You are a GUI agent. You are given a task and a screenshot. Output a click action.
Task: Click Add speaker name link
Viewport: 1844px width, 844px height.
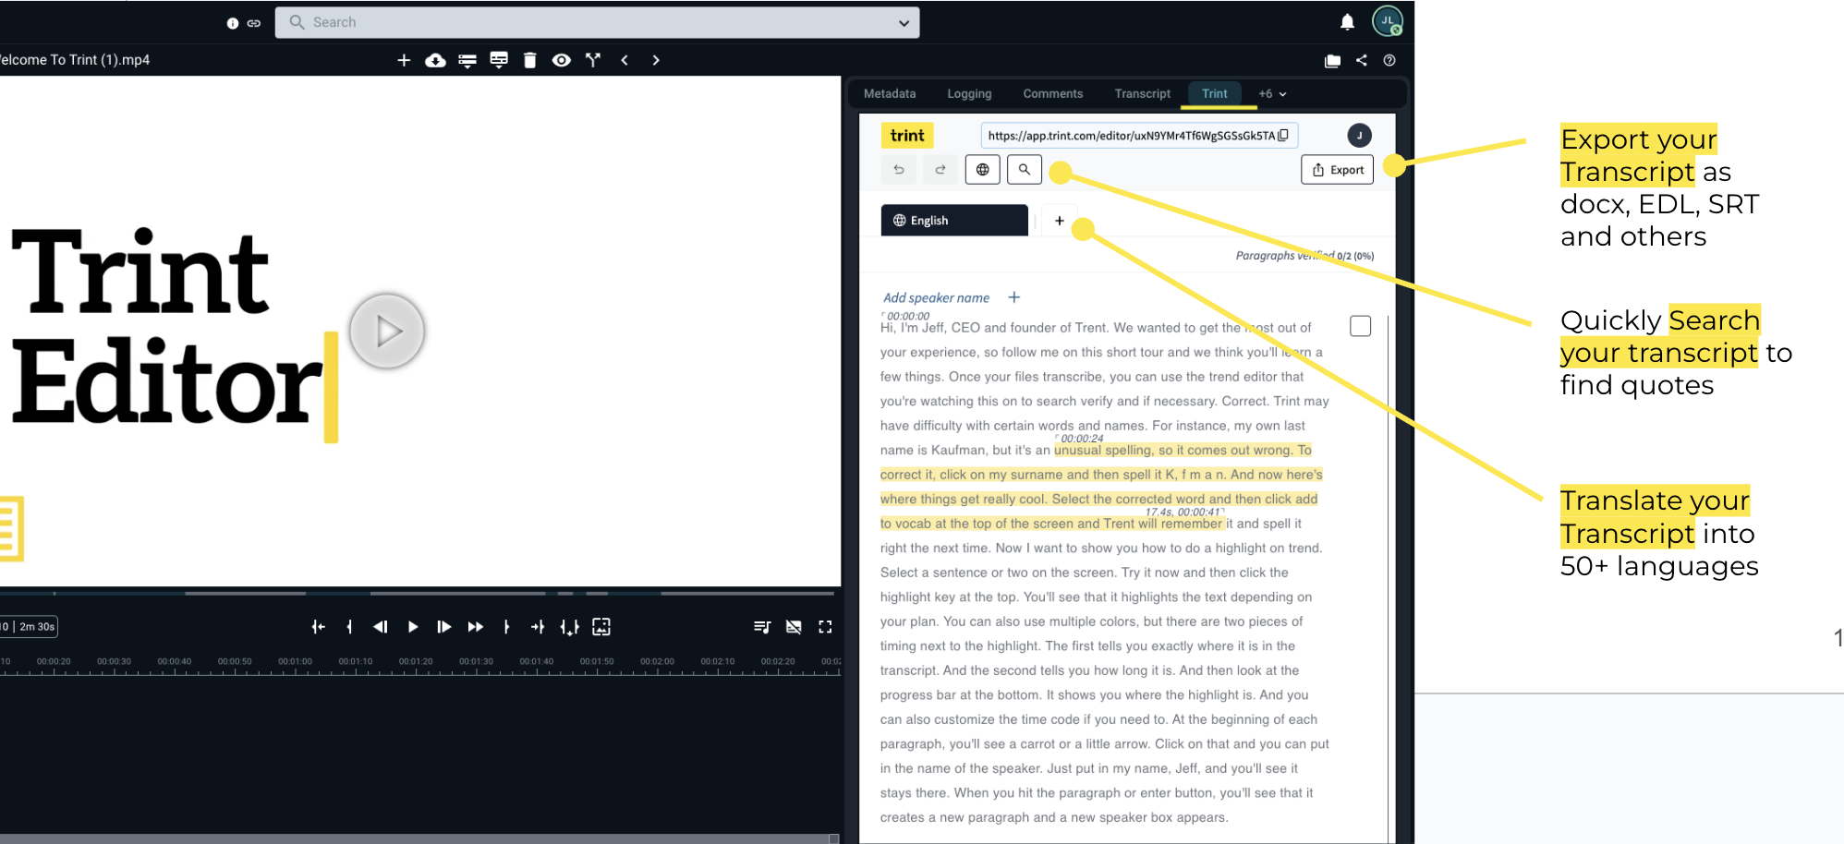pos(936,297)
